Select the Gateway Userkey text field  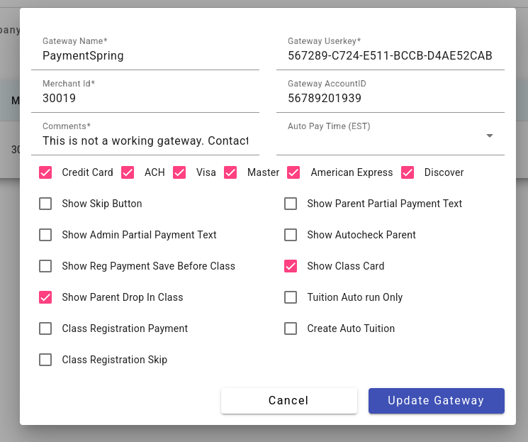pos(390,56)
